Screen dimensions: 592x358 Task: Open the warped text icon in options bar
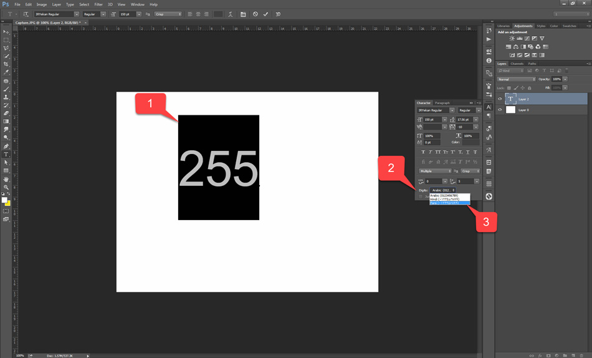click(x=231, y=14)
